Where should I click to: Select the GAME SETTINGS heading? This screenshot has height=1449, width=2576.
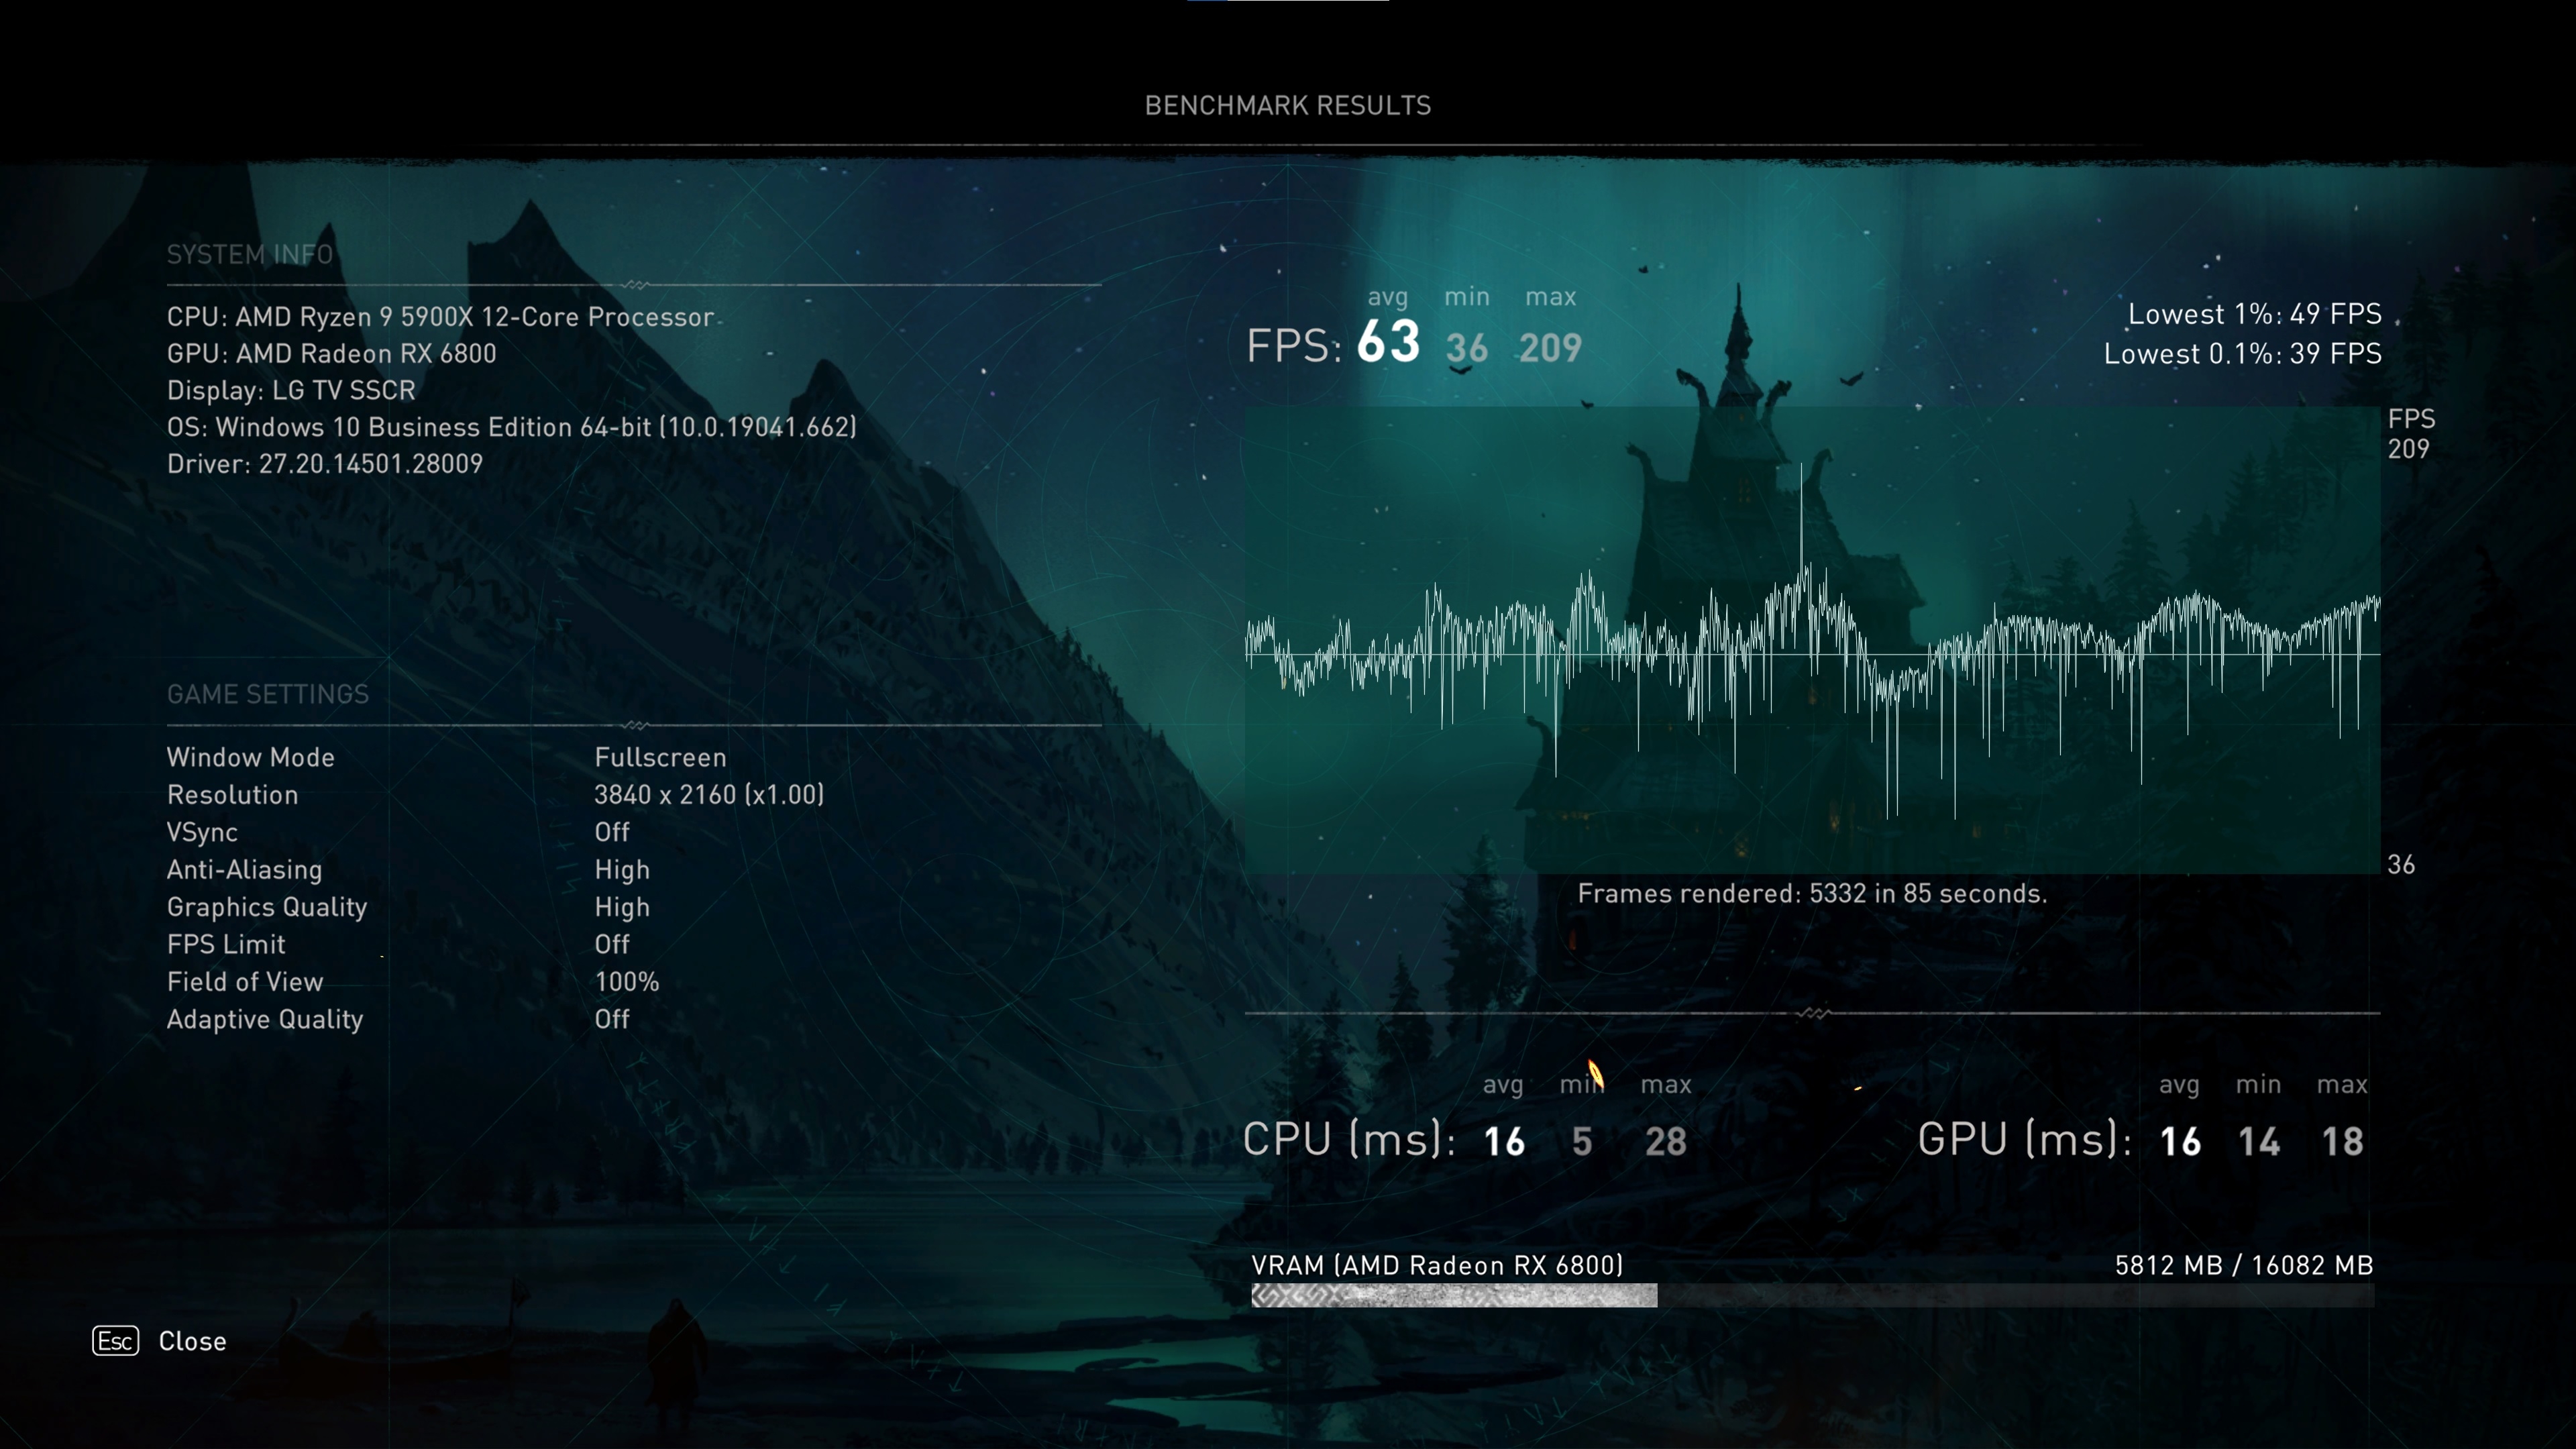268,694
